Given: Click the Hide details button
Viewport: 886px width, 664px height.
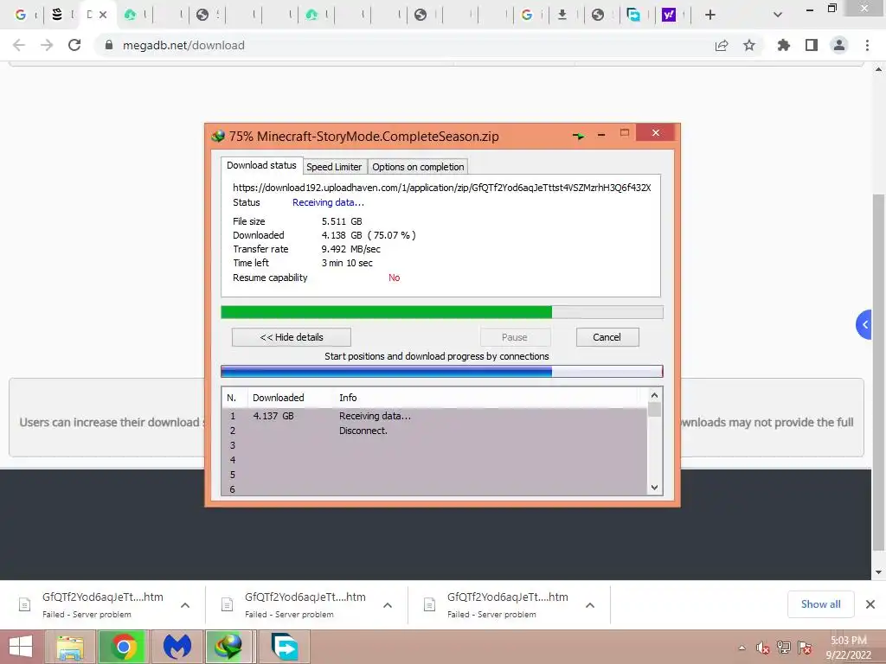Looking at the screenshot, I should pos(291,337).
